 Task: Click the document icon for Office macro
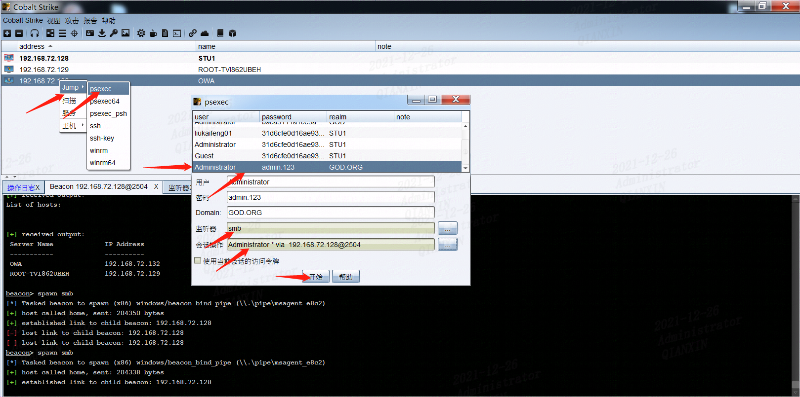[165, 34]
